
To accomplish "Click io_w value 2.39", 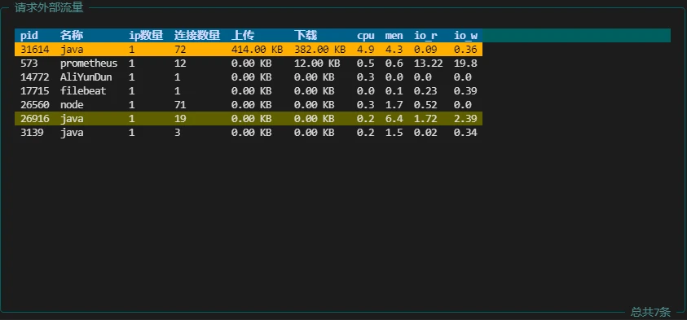I will coord(465,119).
